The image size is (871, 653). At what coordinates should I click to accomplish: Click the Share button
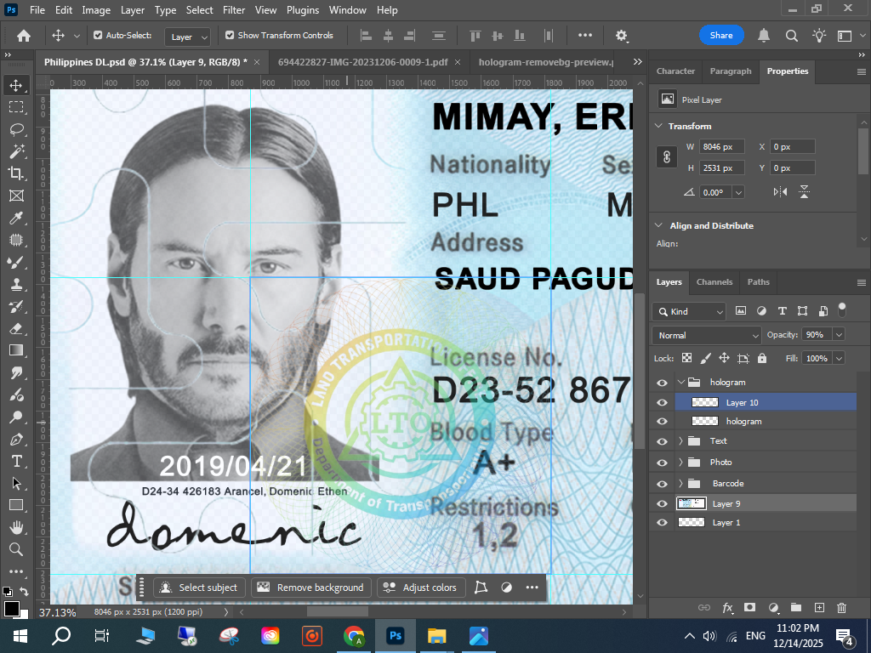[x=721, y=36]
